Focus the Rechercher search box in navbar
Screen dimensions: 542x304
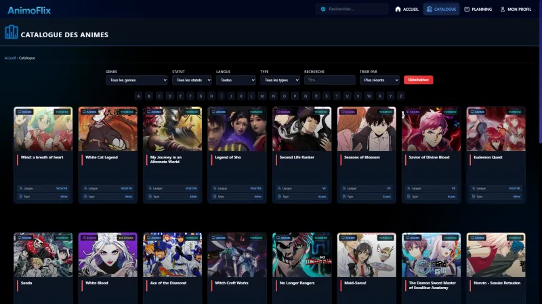pyautogui.click(x=352, y=9)
